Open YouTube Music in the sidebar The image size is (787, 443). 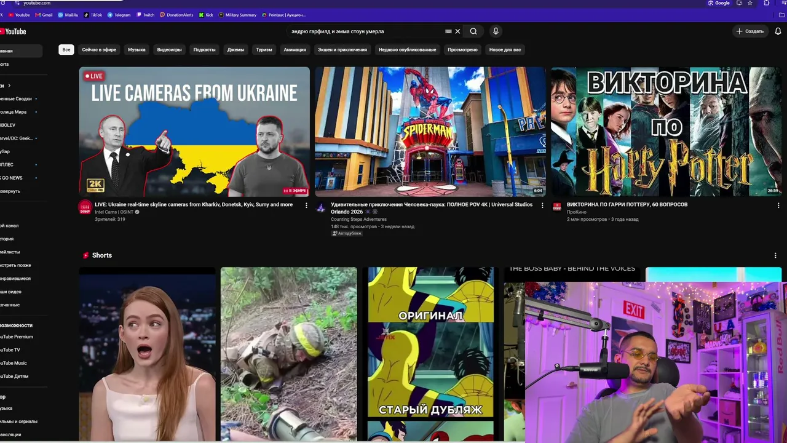[x=14, y=363]
